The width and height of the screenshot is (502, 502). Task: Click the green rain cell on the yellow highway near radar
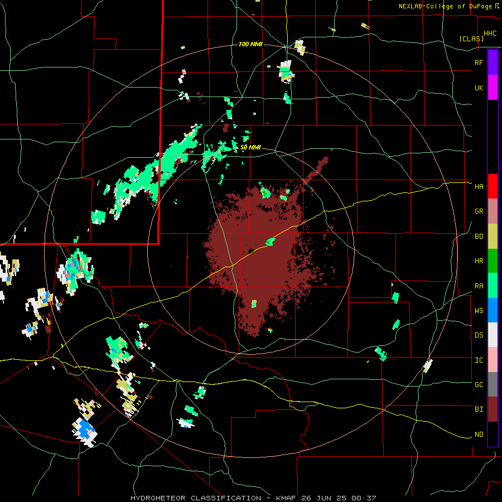(x=271, y=242)
